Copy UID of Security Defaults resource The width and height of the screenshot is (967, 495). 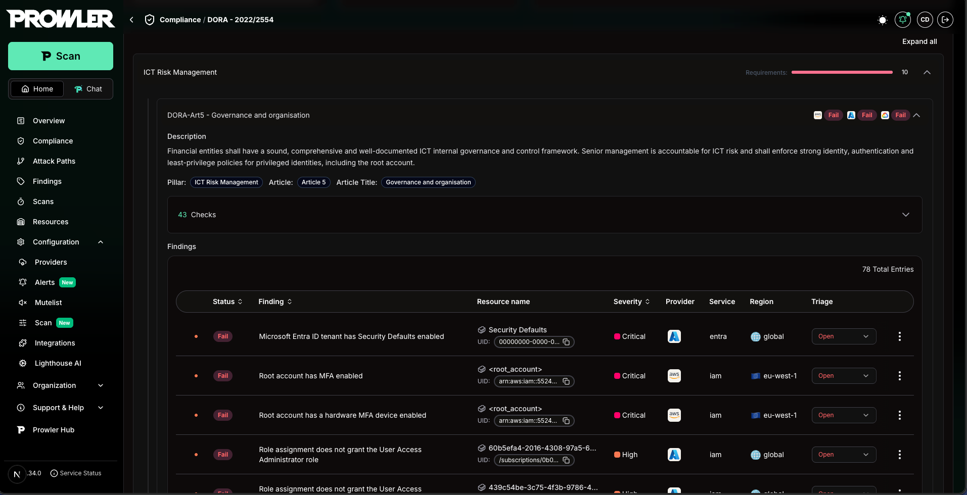pos(566,342)
